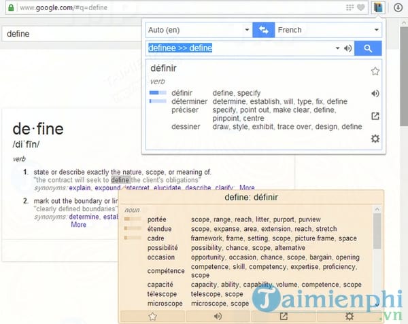Click the 'explain' synonym link
The image size is (408, 324).
(80, 188)
